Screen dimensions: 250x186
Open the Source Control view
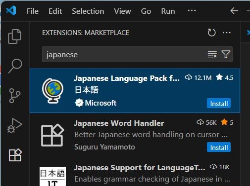[x=15, y=96]
